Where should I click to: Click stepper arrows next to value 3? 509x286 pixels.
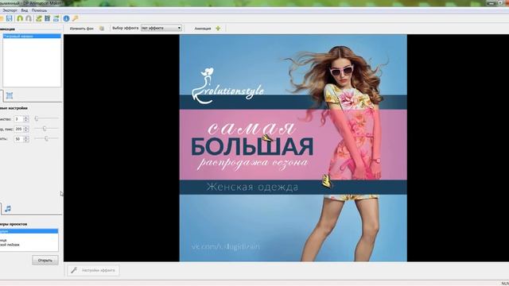point(26,119)
